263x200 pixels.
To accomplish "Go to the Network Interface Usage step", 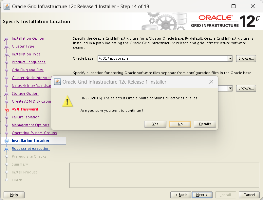I will 31,86.
